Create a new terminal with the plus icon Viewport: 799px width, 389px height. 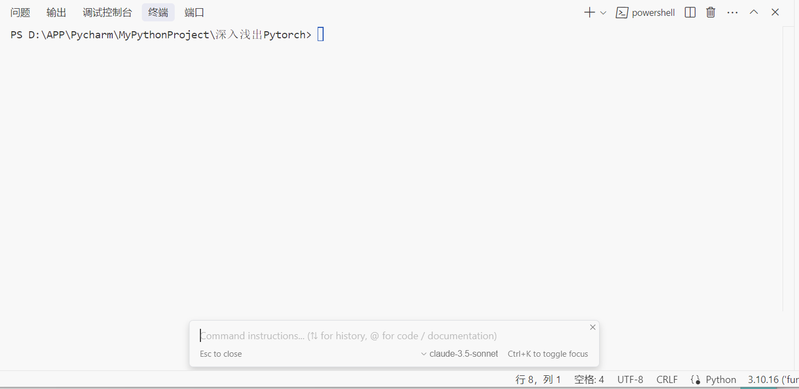(x=589, y=13)
